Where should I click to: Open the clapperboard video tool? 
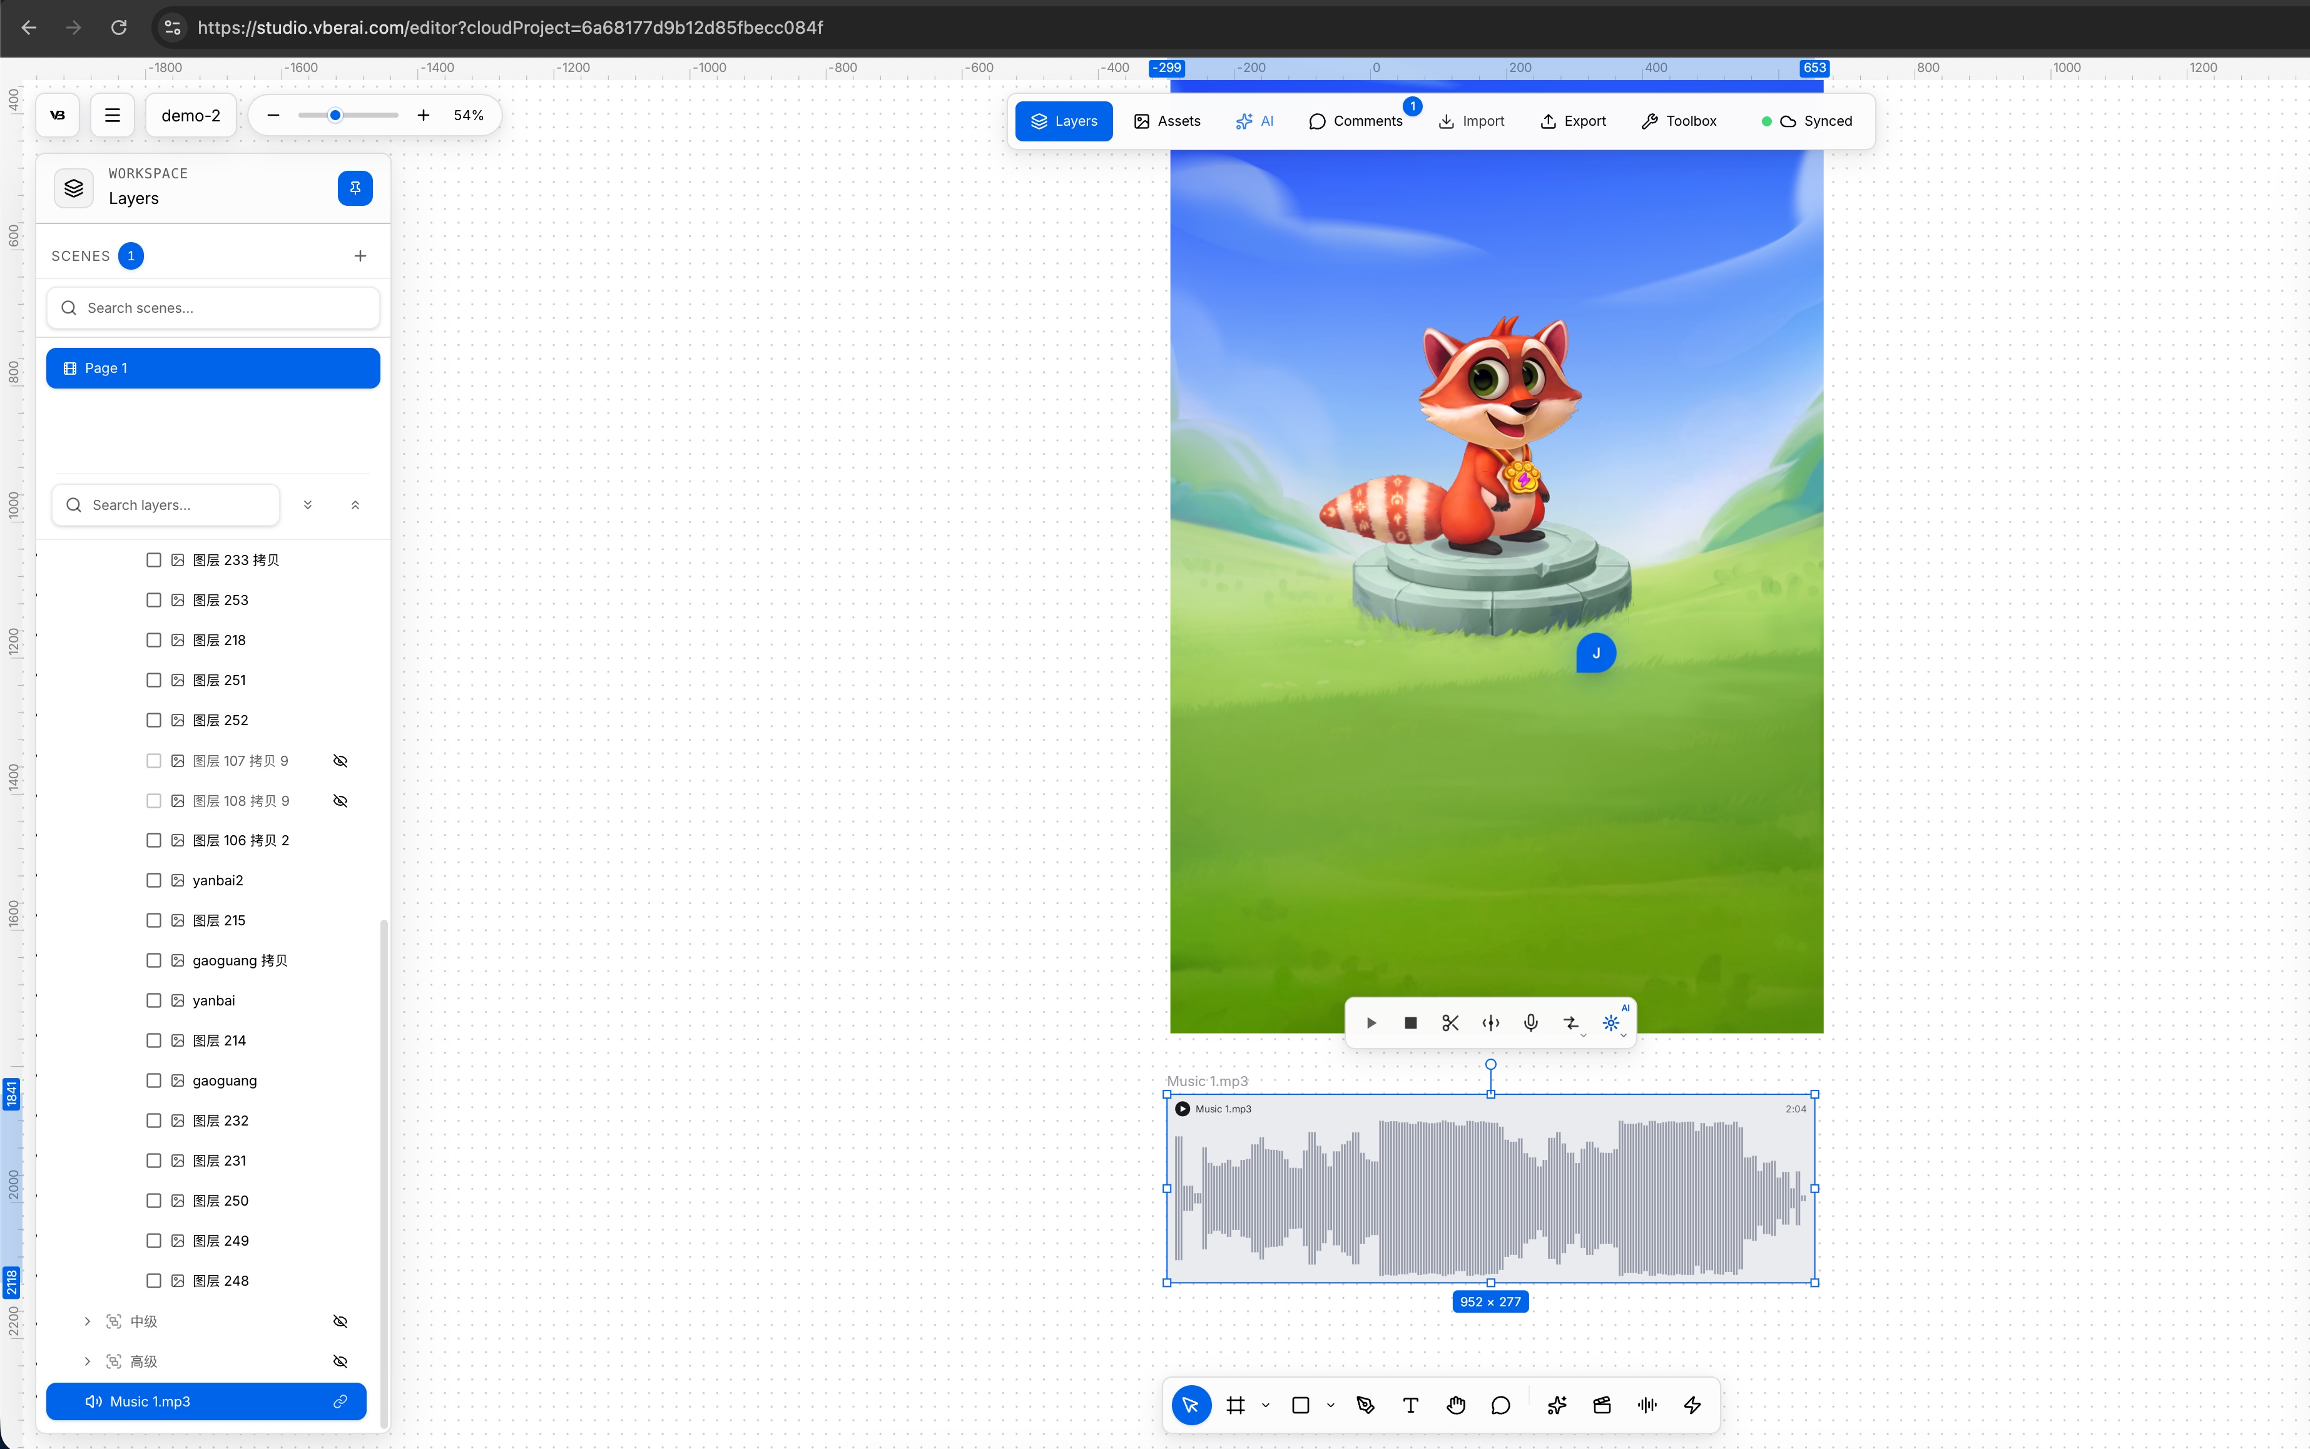tap(1602, 1405)
